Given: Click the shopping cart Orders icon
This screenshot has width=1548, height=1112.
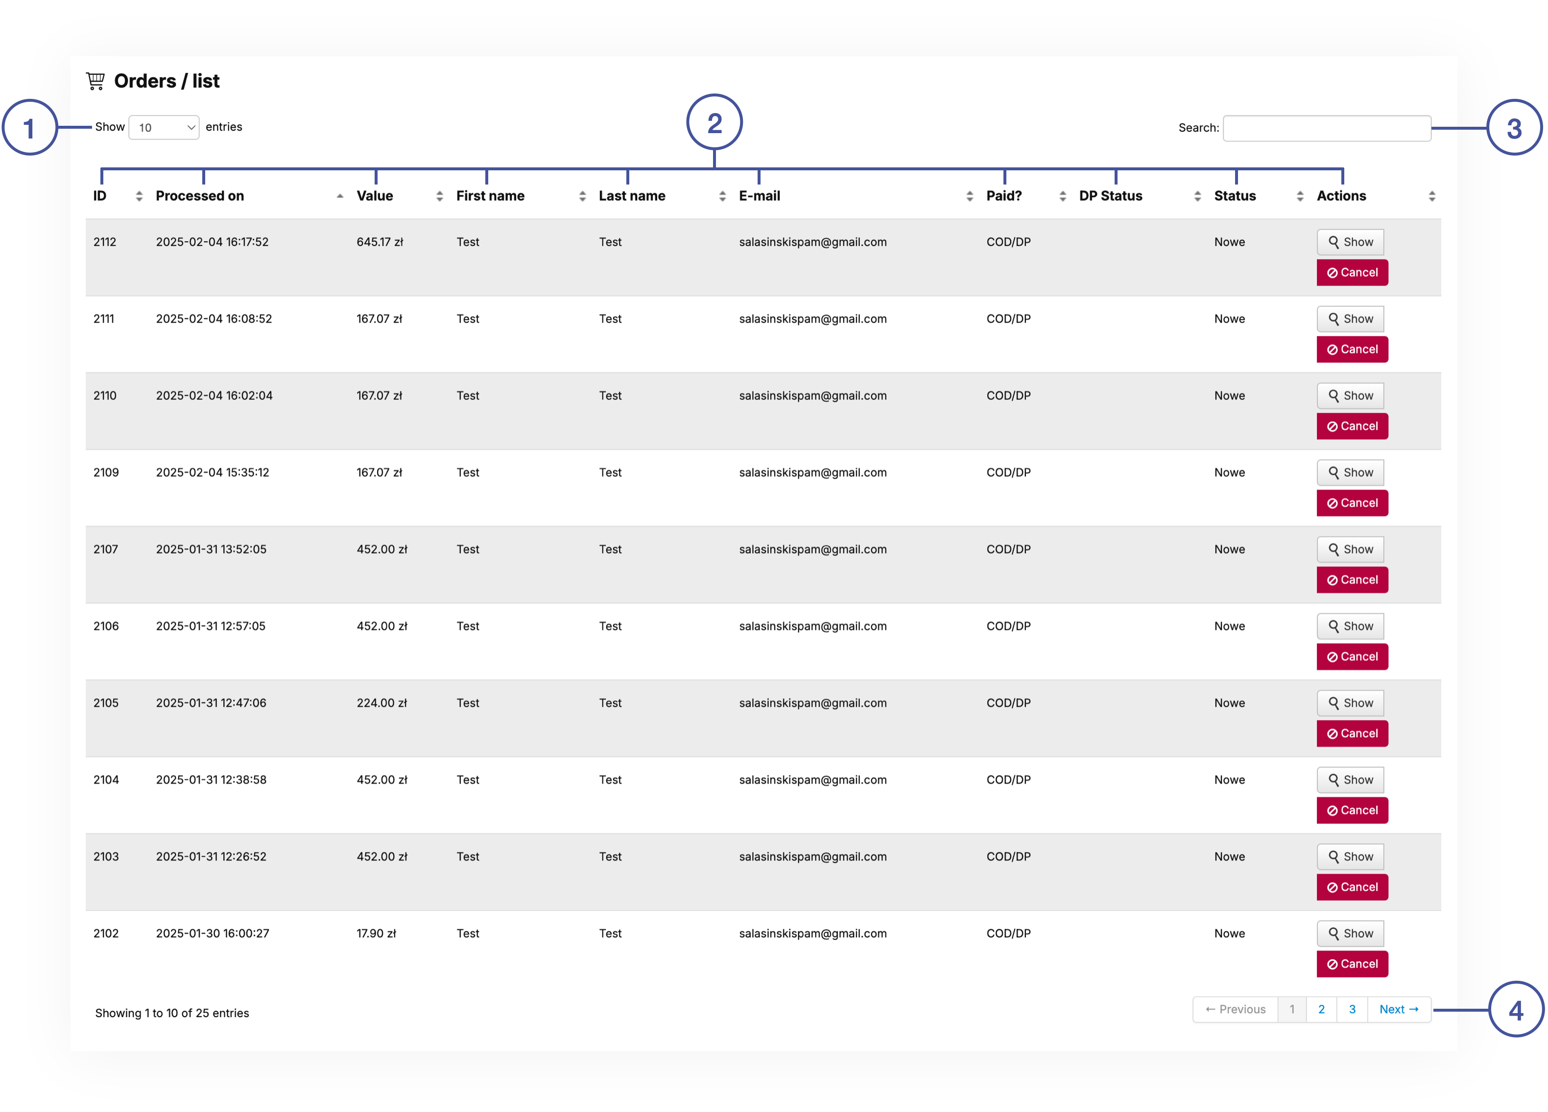Looking at the screenshot, I should pyautogui.click(x=95, y=81).
